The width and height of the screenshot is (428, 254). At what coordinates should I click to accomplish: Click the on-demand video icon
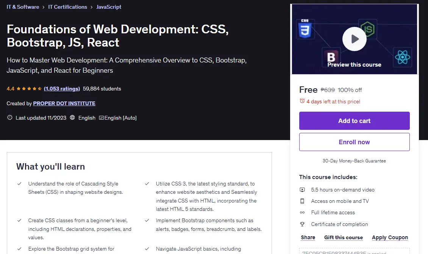(302, 190)
